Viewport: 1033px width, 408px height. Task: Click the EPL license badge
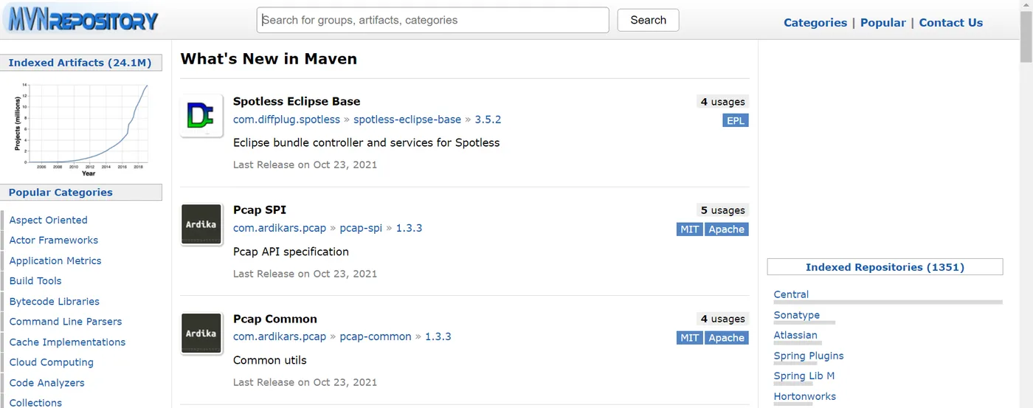[x=735, y=120]
